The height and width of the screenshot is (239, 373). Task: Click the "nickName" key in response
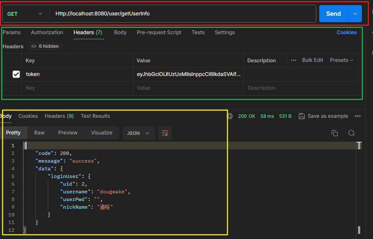[75, 207]
